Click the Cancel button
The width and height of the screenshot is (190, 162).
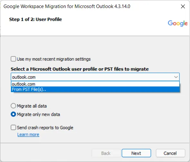point(170,153)
